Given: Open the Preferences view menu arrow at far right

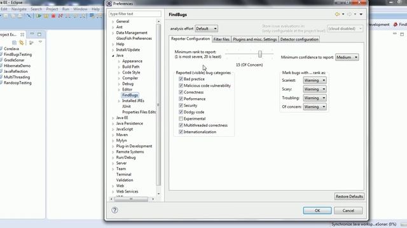Looking at the screenshot, I should (x=361, y=14).
